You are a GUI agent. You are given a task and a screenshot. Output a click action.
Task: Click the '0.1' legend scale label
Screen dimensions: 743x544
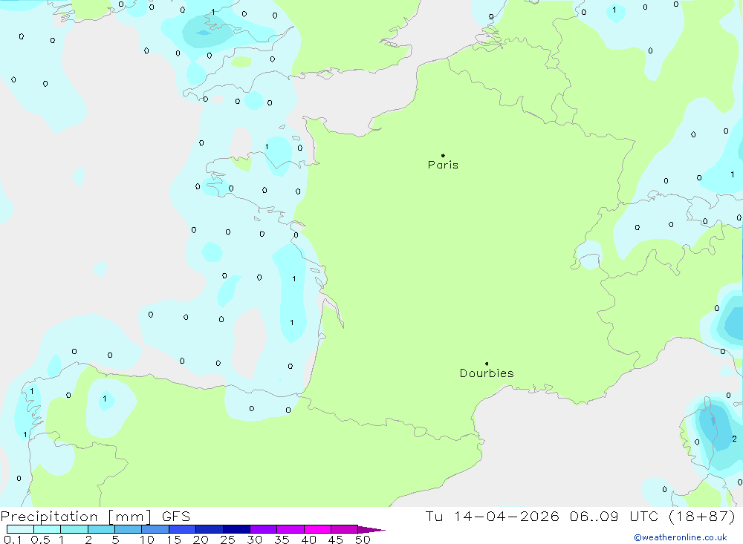(13, 540)
